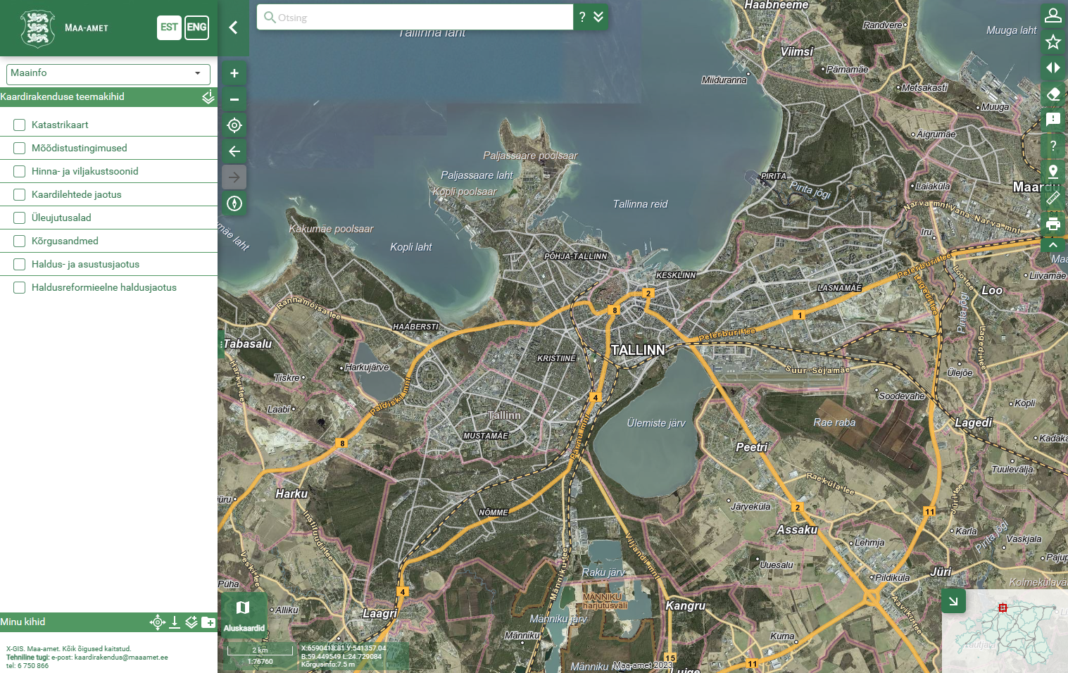Select the place marker pin tool
The width and height of the screenshot is (1068, 673).
(x=1053, y=172)
